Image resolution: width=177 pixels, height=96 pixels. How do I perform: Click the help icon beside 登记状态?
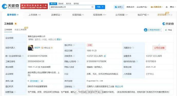click(x=74, y=45)
